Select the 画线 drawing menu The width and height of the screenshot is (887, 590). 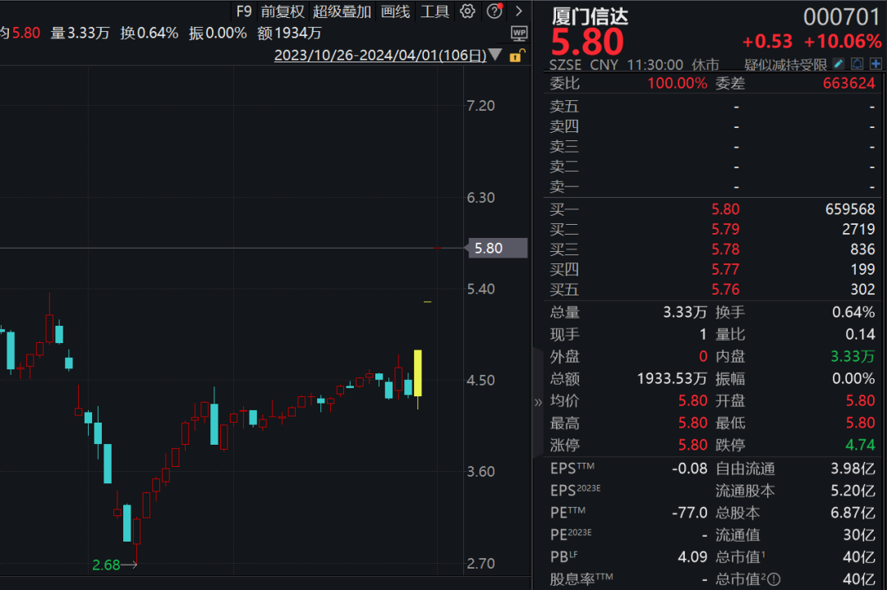click(395, 11)
